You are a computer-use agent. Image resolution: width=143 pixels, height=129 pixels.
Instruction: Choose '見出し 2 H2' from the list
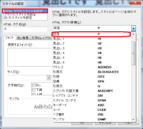92,44
